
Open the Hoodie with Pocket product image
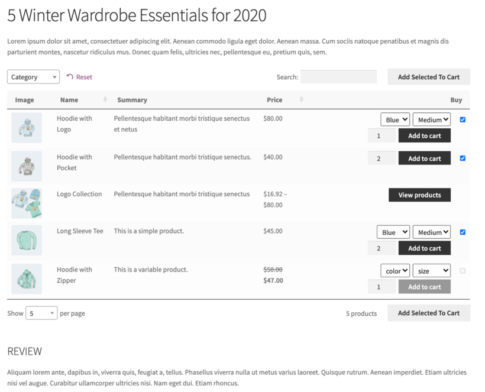(x=26, y=166)
